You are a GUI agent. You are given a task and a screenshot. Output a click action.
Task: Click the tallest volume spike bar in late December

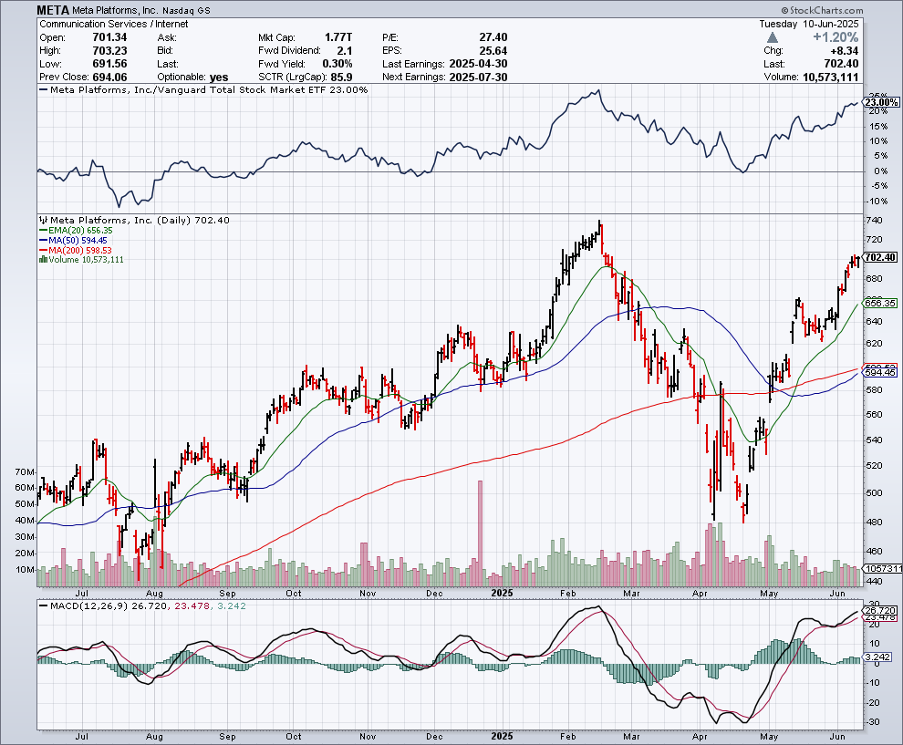[481, 533]
